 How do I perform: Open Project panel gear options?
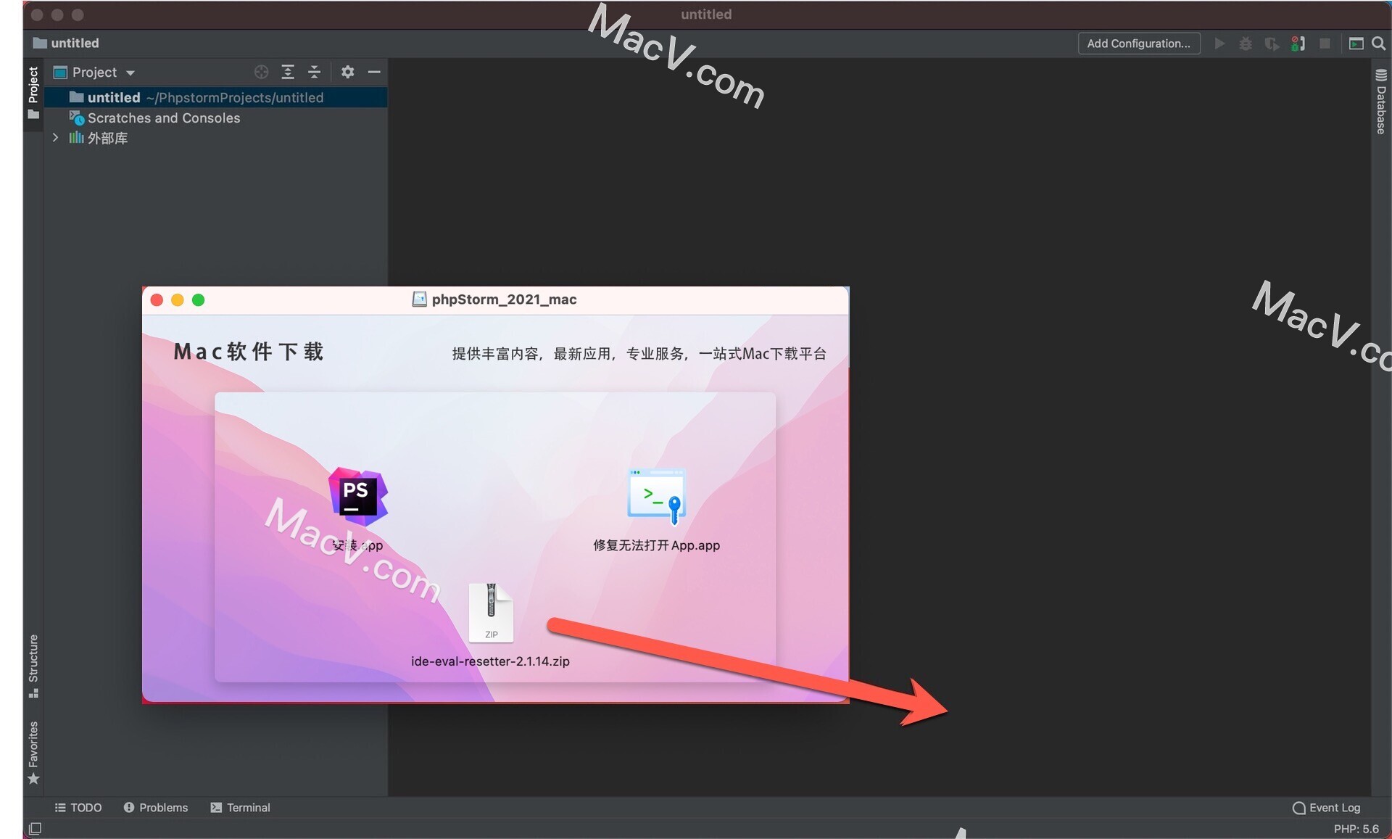[347, 72]
